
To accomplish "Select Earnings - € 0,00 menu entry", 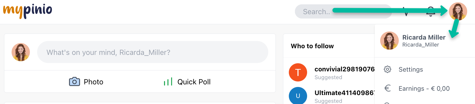I will (424, 88).
